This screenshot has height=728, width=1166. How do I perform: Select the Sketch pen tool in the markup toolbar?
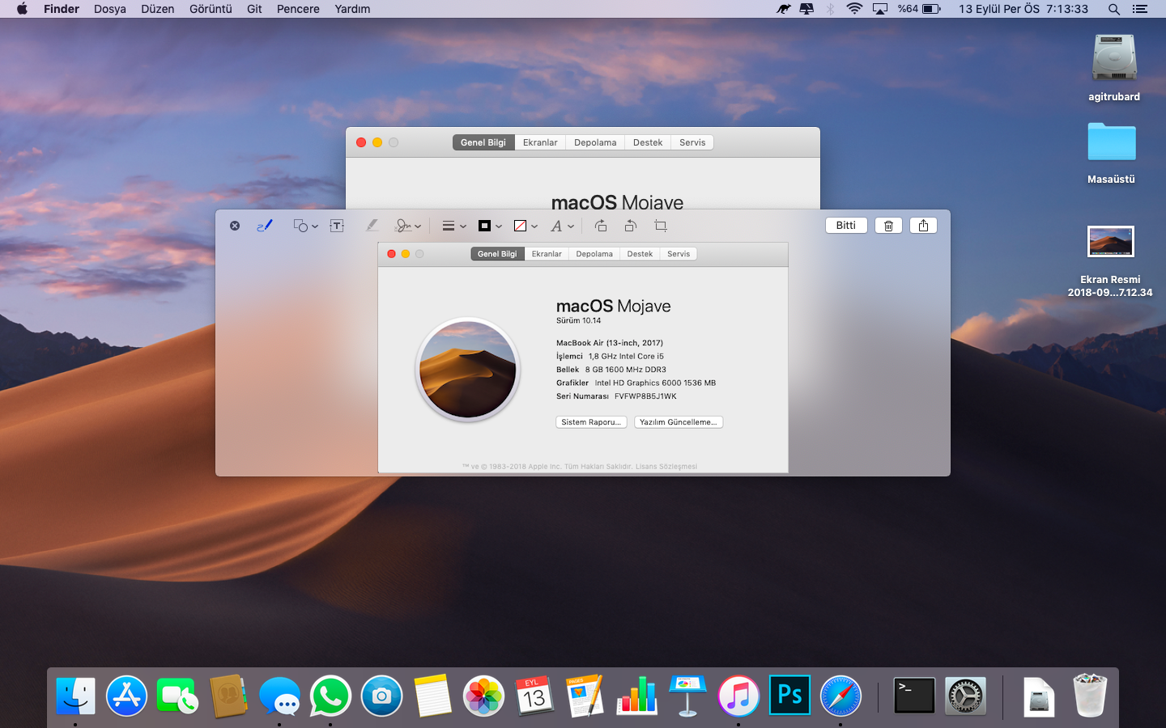point(265,226)
